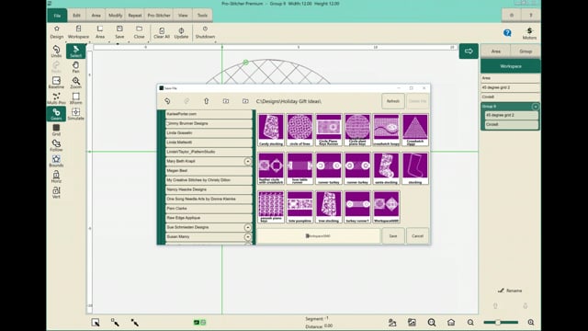Select the XForm tool

(x=75, y=98)
